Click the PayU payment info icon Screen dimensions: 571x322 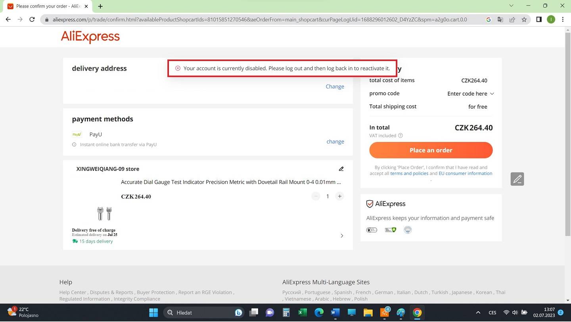74,145
